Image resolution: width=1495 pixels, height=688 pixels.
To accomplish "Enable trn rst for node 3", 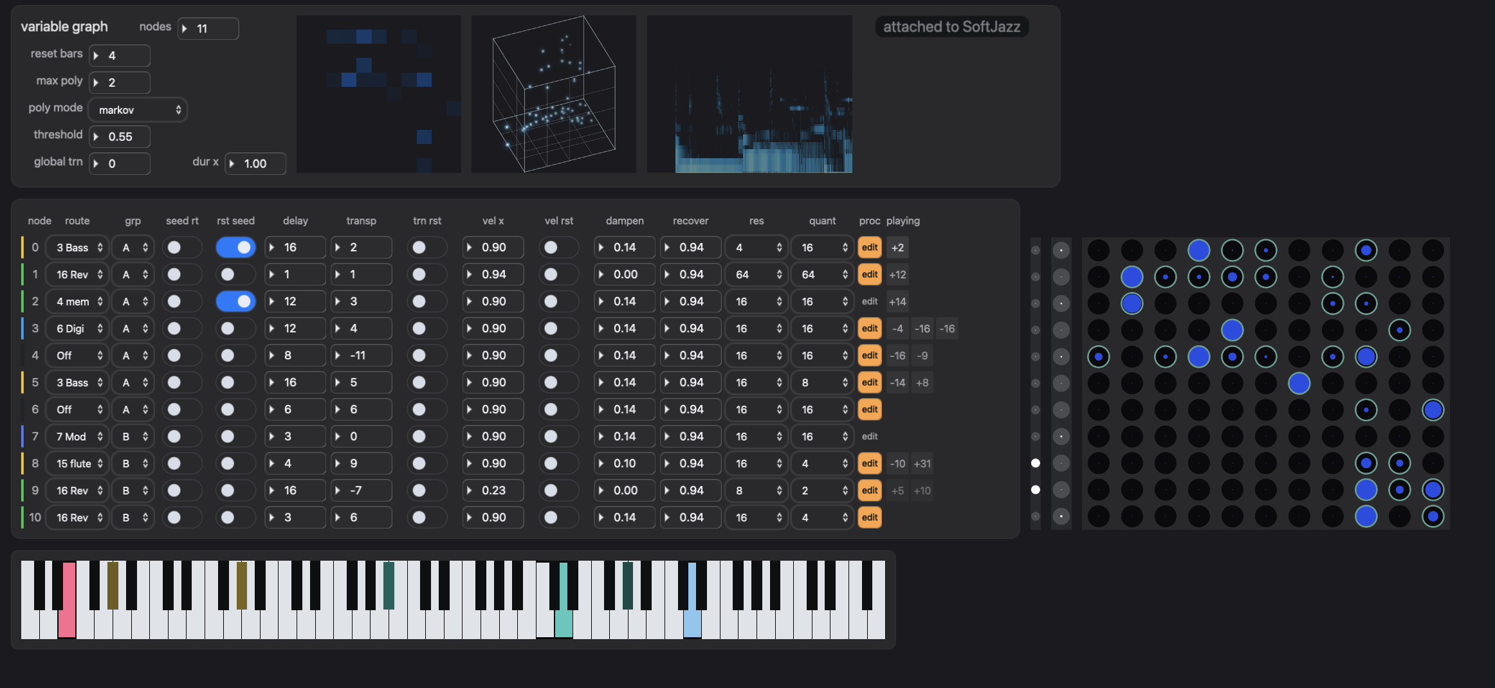I will (426, 329).
